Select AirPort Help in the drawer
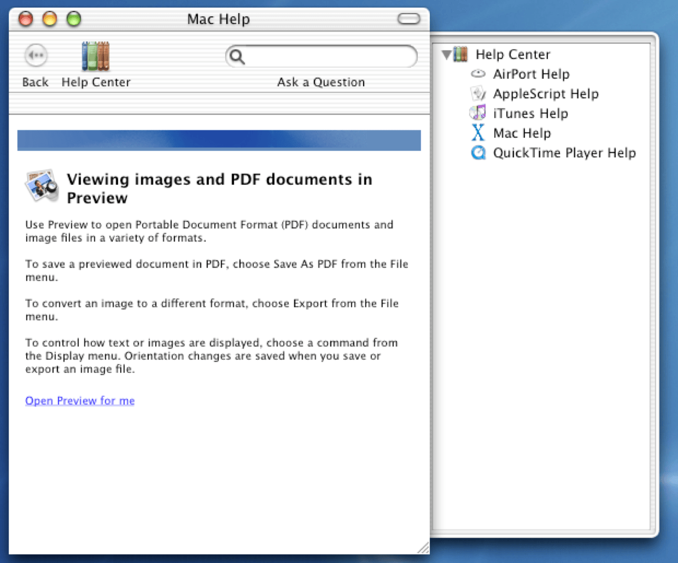 pyautogui.click(x=531, y=74)
